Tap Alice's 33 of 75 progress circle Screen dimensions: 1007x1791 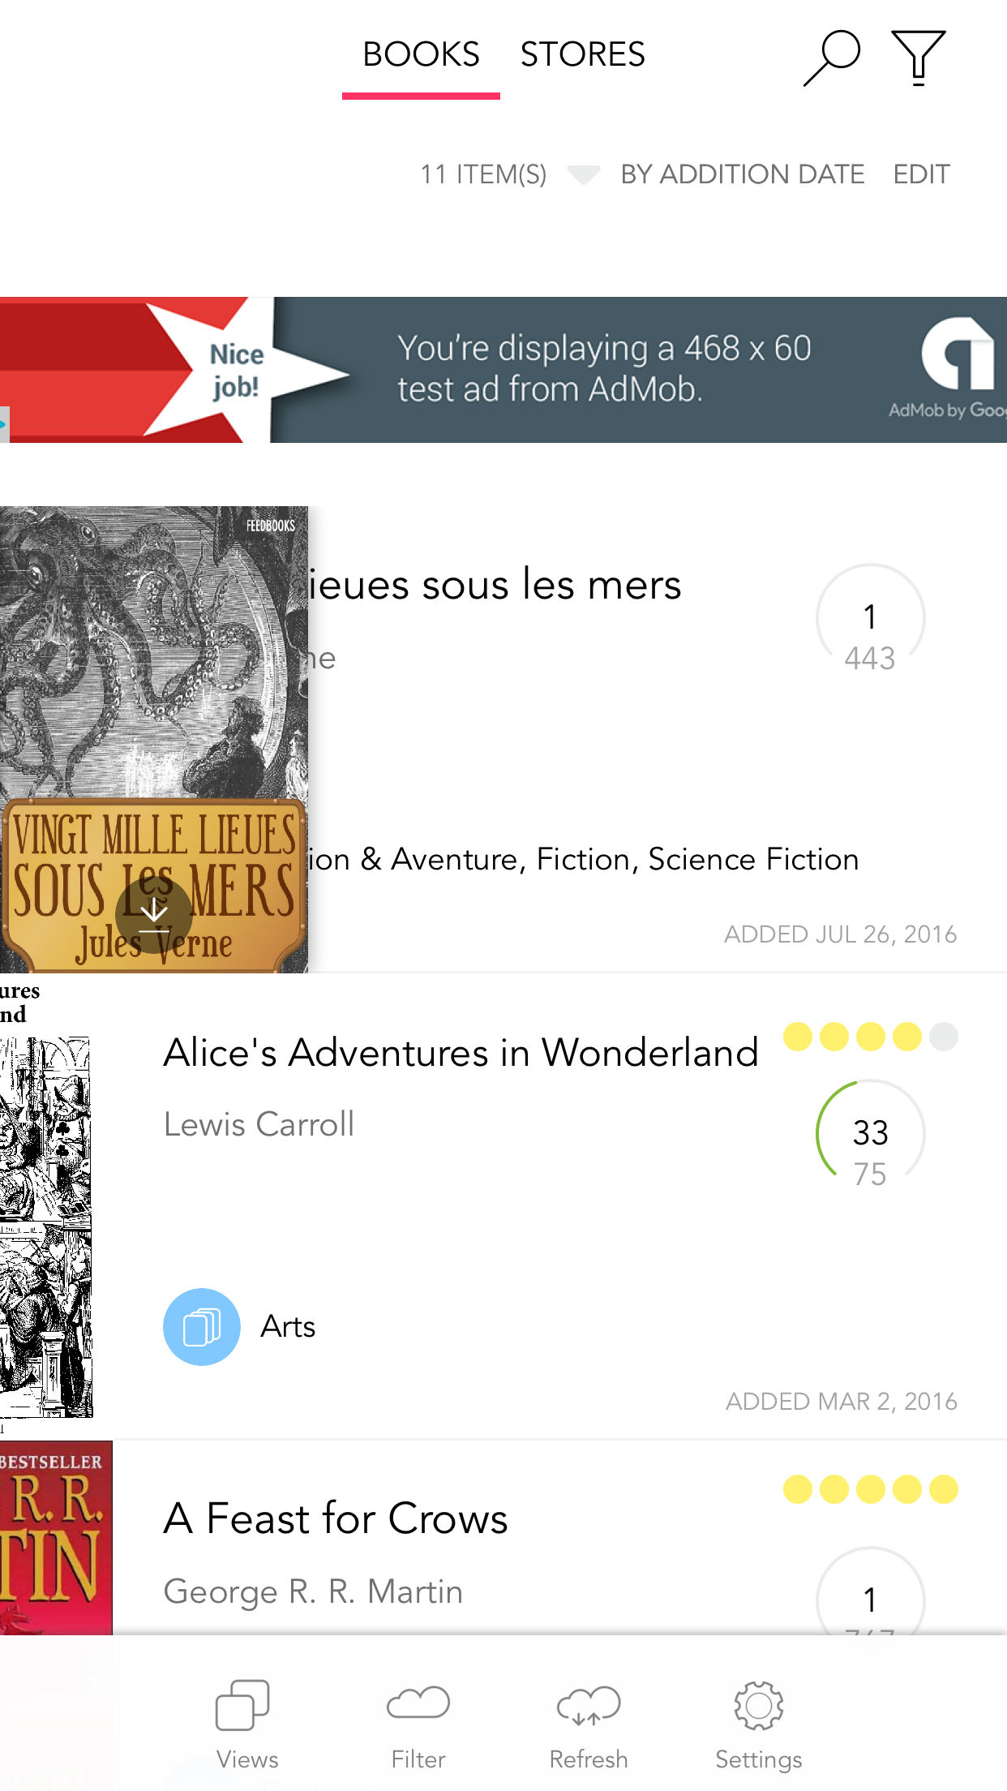pos(870,1133)
